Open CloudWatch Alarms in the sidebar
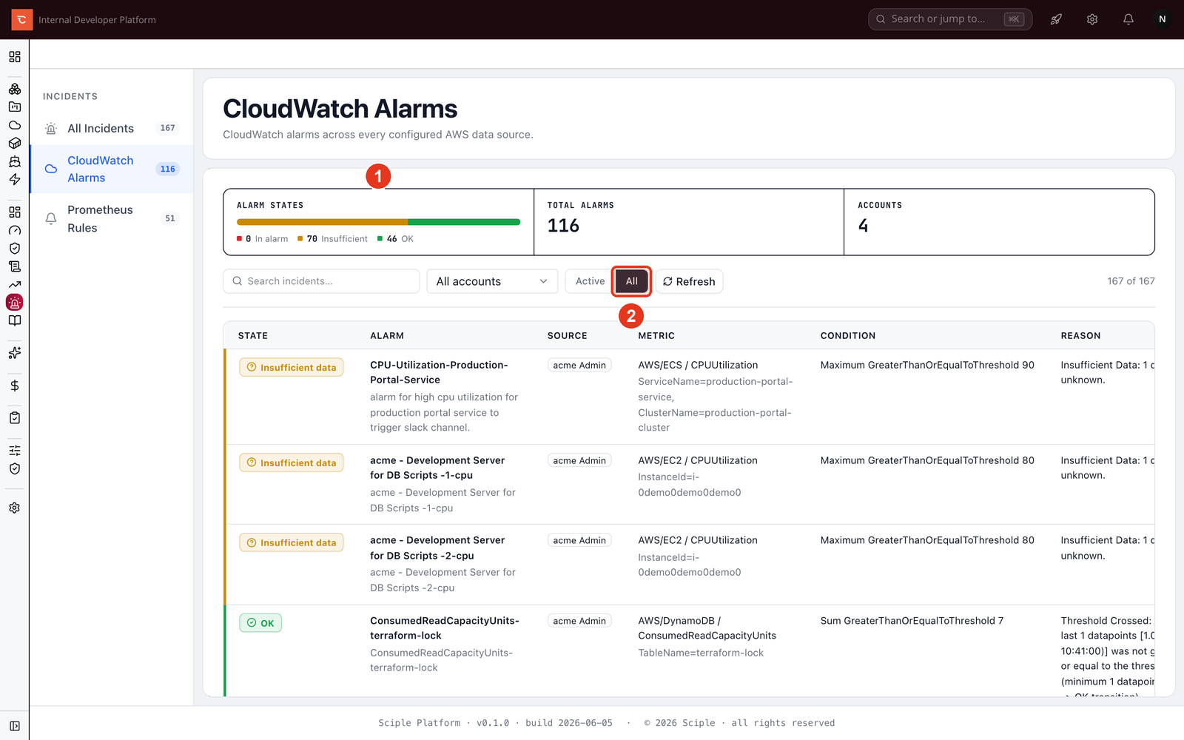Screen dimensions: 1184x740 (x=112, y=169)
